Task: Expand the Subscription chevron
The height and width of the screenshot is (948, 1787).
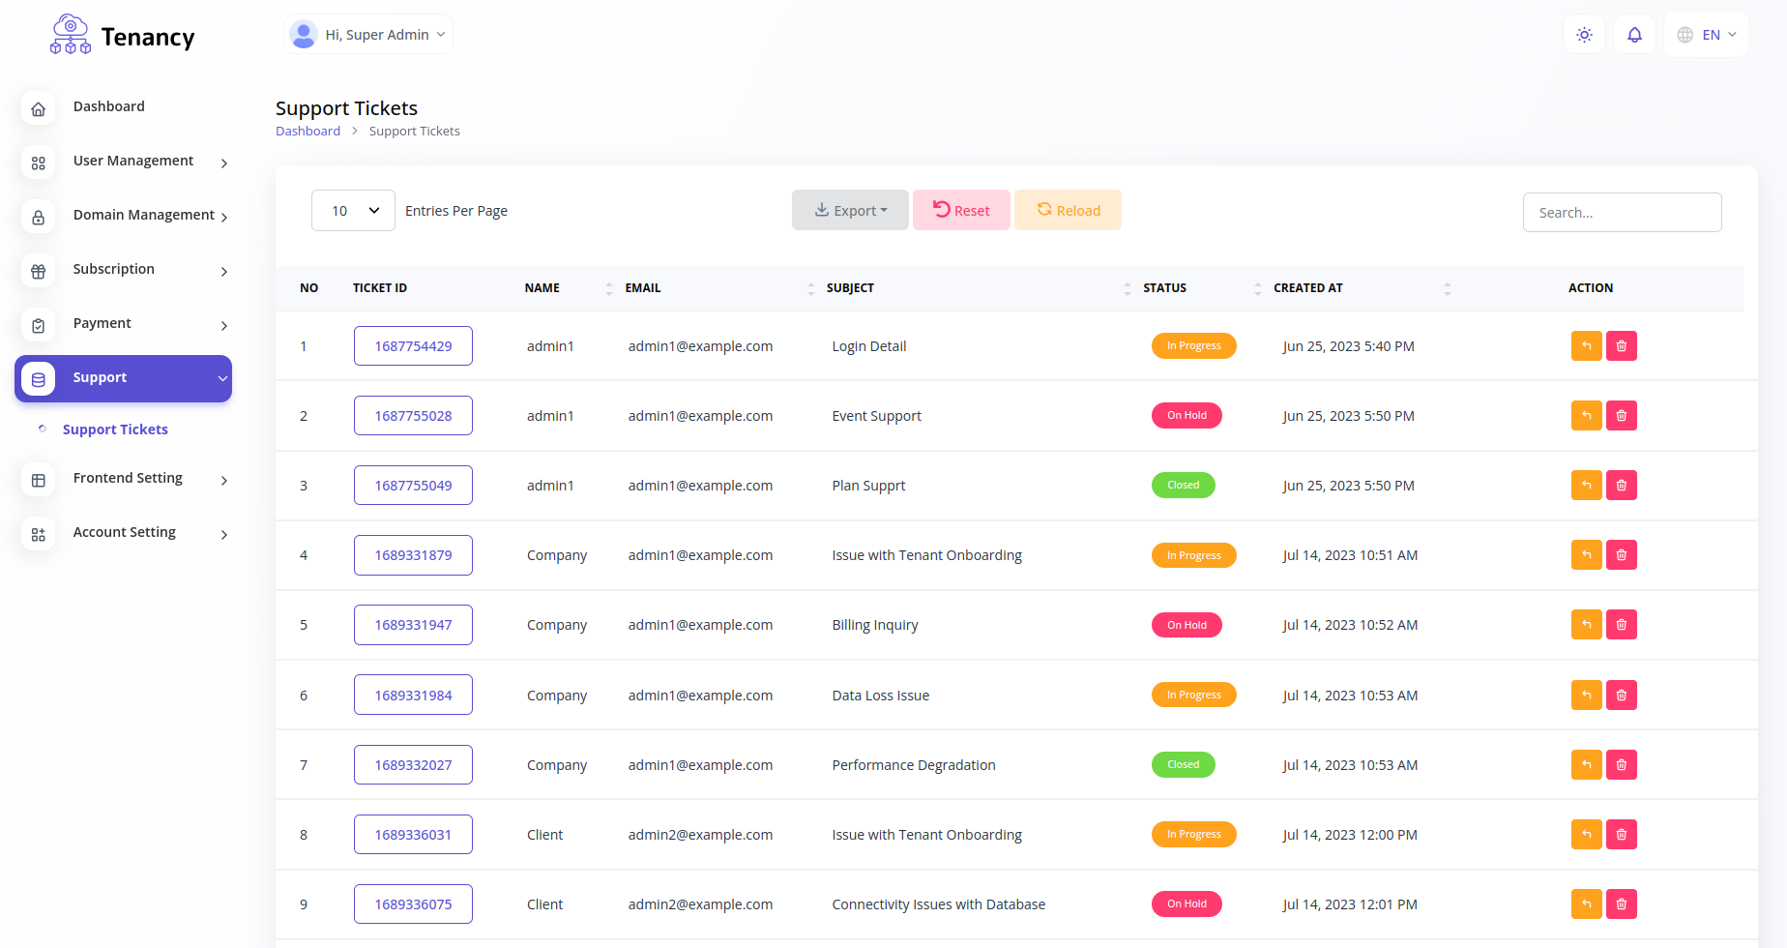Action: pos(223,272)
